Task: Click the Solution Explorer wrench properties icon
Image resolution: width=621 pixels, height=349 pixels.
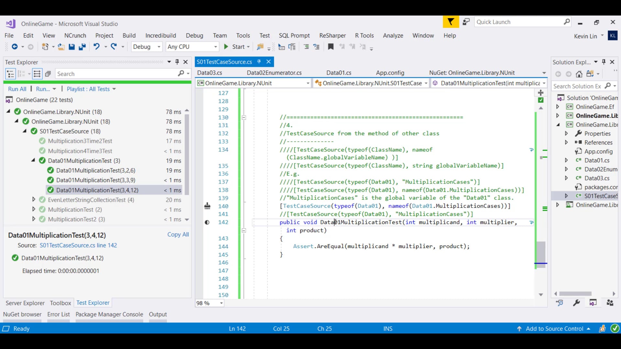Action: 576,303
